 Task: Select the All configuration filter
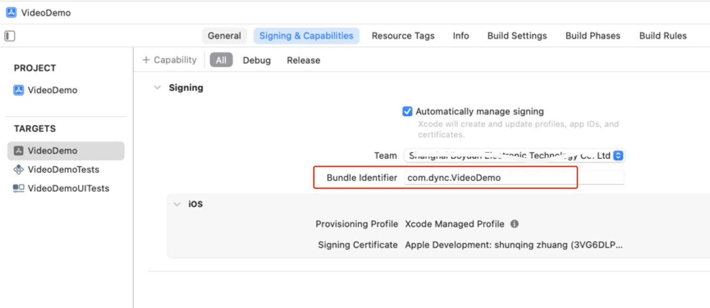point(221,60)
